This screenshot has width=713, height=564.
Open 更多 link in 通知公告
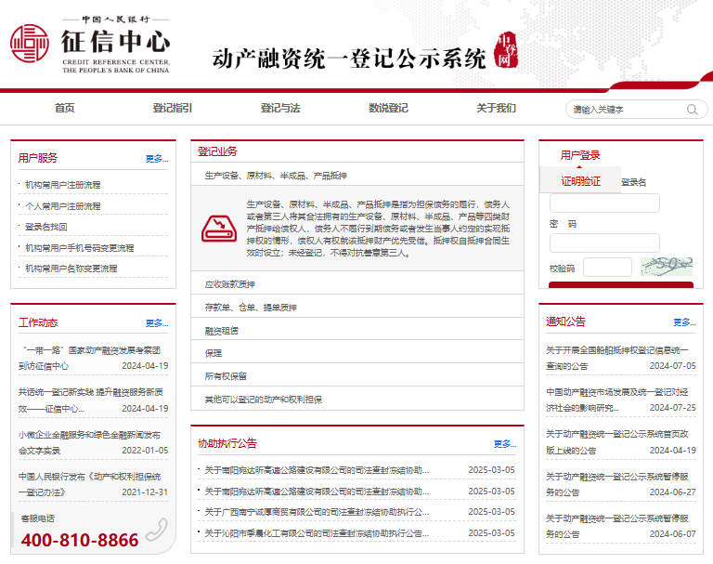pos(684,322)
